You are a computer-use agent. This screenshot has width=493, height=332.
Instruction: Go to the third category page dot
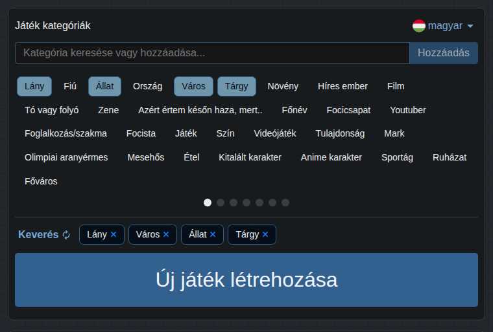coord(234,203)
